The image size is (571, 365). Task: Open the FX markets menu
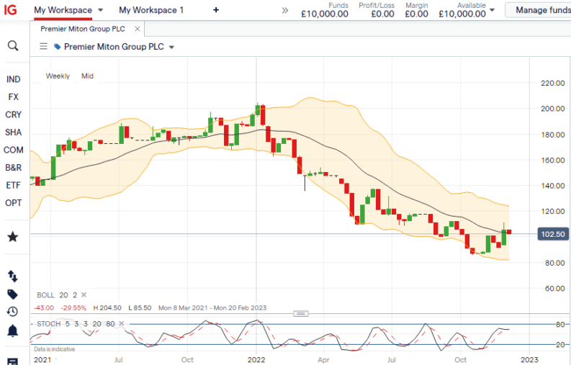tap(13, 97)
